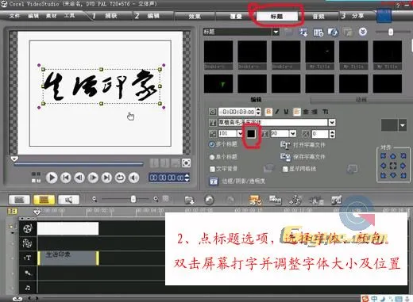
Task: Select the title preset with green T
Action: coord(218,84)
